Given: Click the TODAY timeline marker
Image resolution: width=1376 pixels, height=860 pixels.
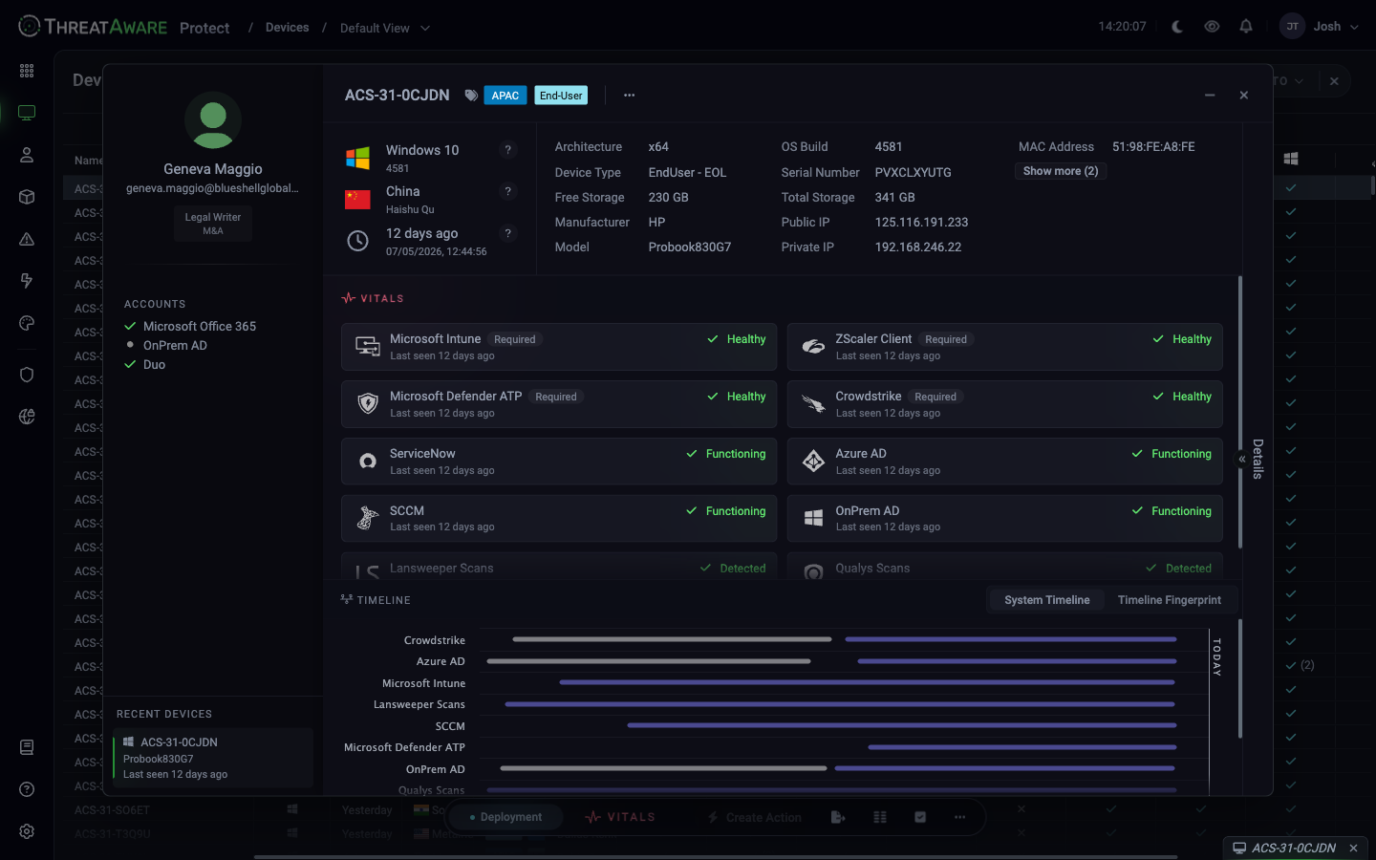Looking at the screenshot, I should click(x=1216, y=657).
